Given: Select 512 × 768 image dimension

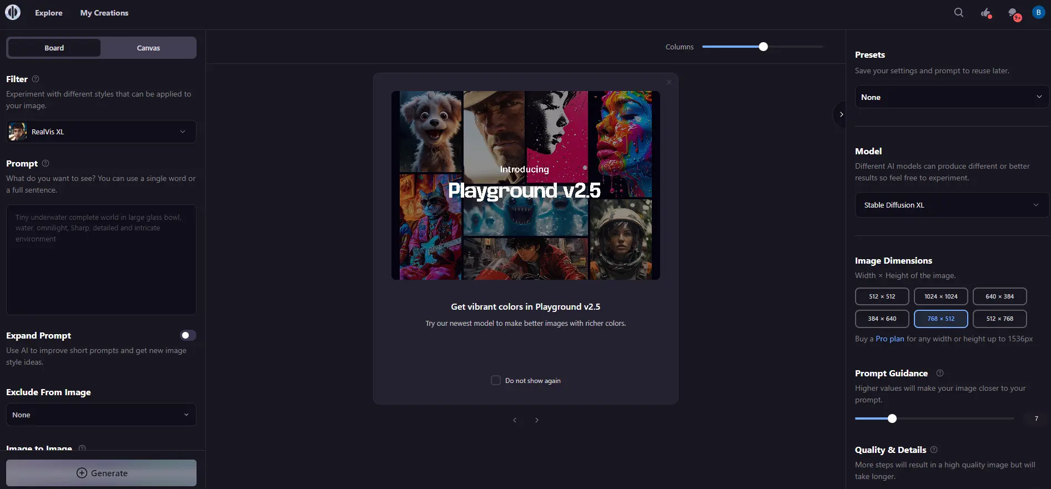Looking at the screenshot, I should tap(1000, 319).
